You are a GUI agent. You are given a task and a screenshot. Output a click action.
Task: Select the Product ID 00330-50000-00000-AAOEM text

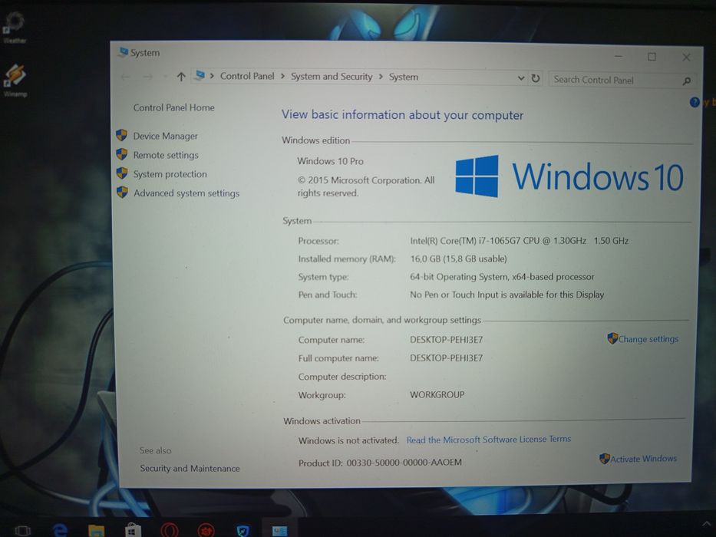(380, 463)
